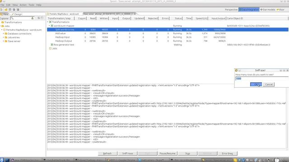Screen dimensions: 289x162
Task: Switch to the View tab in explorer
Action: pyautogui.click(x=5, y=14)
